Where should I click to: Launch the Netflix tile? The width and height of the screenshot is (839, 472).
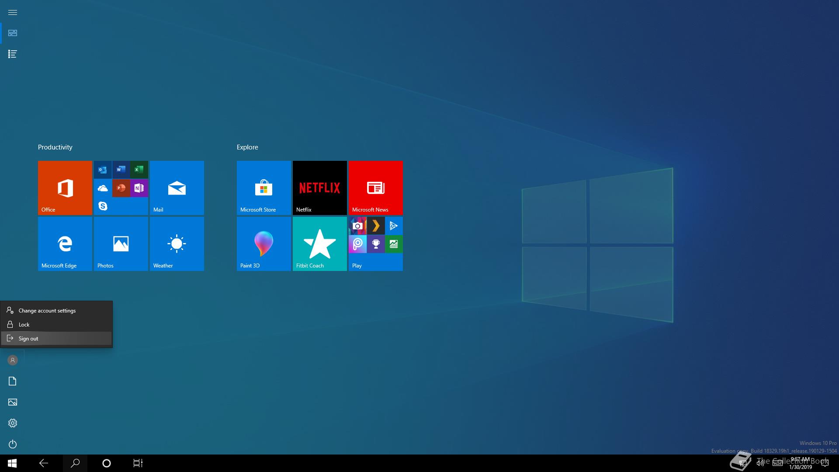pyautogui.click(x=320, y=188)
